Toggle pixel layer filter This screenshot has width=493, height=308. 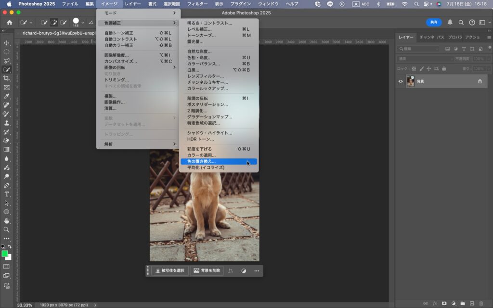(447, 49)
